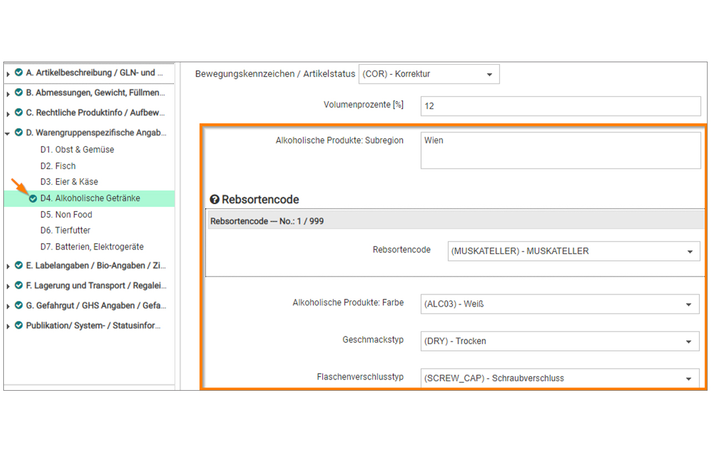
Task: Open the Bewegungskennzeichen / Artikelstatus dropdown
Action: pos(429,74)
